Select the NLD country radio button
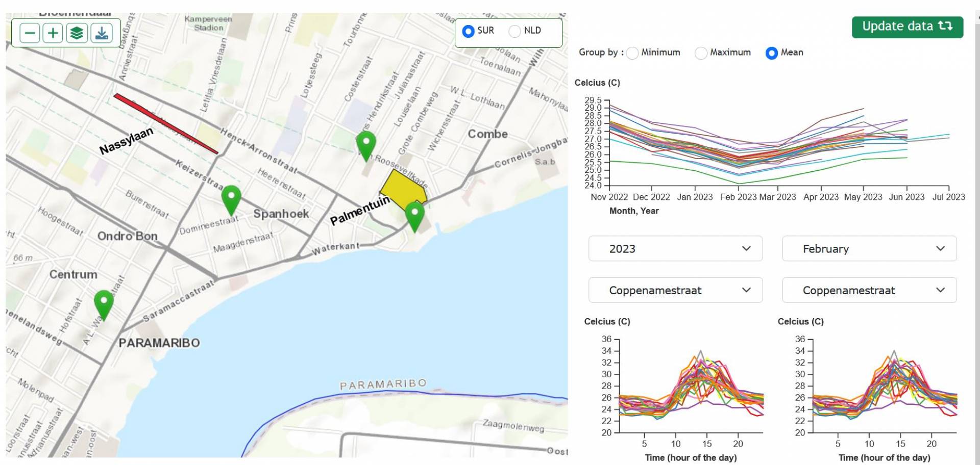This screenshot has height=465, width=980. (x=515, y=31)
